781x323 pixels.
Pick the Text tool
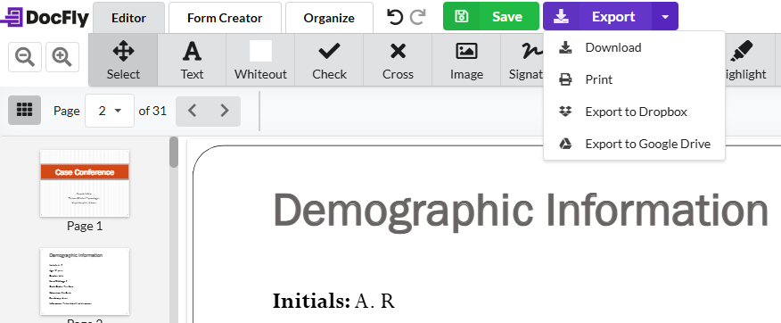(x=192, y=61)
